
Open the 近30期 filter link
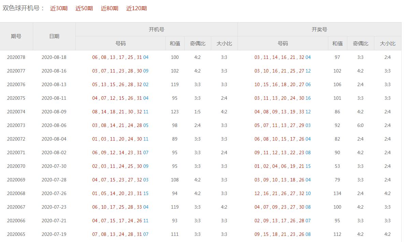pos(59,9)
